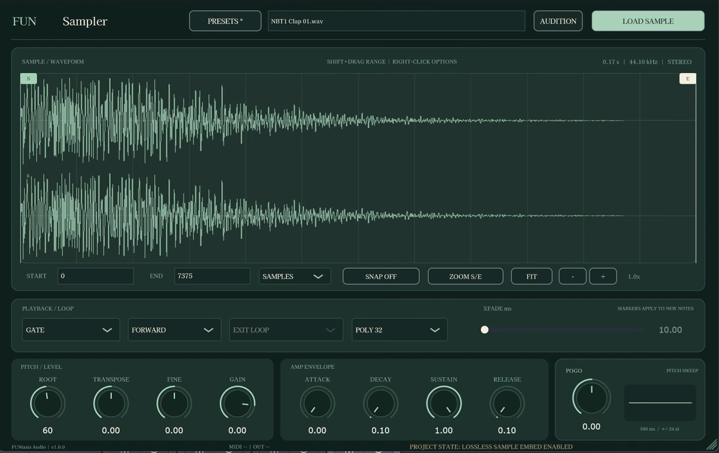Click the SUSTAIN knob
This screenshot has width=719, height=453.
(x=444, y=403)
